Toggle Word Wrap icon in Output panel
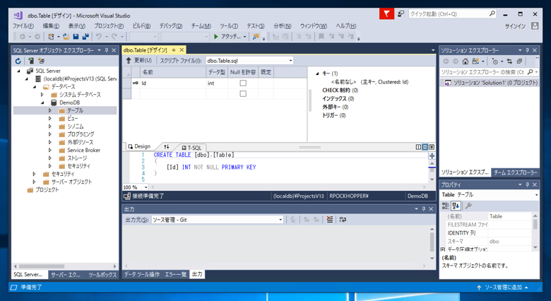 [343, 220]
